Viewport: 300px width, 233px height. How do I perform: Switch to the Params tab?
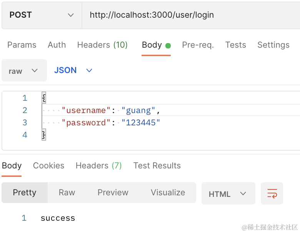pos(22,45)
